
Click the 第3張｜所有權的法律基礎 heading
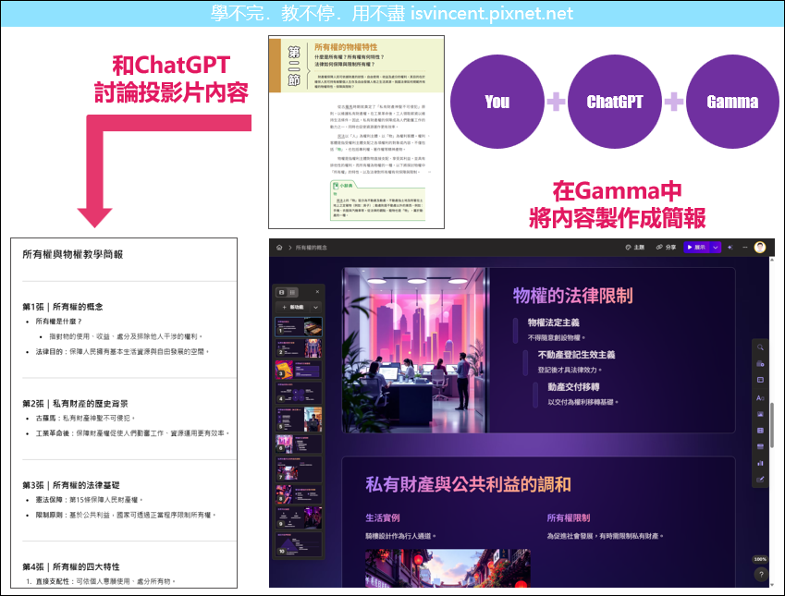pos(70,485)
